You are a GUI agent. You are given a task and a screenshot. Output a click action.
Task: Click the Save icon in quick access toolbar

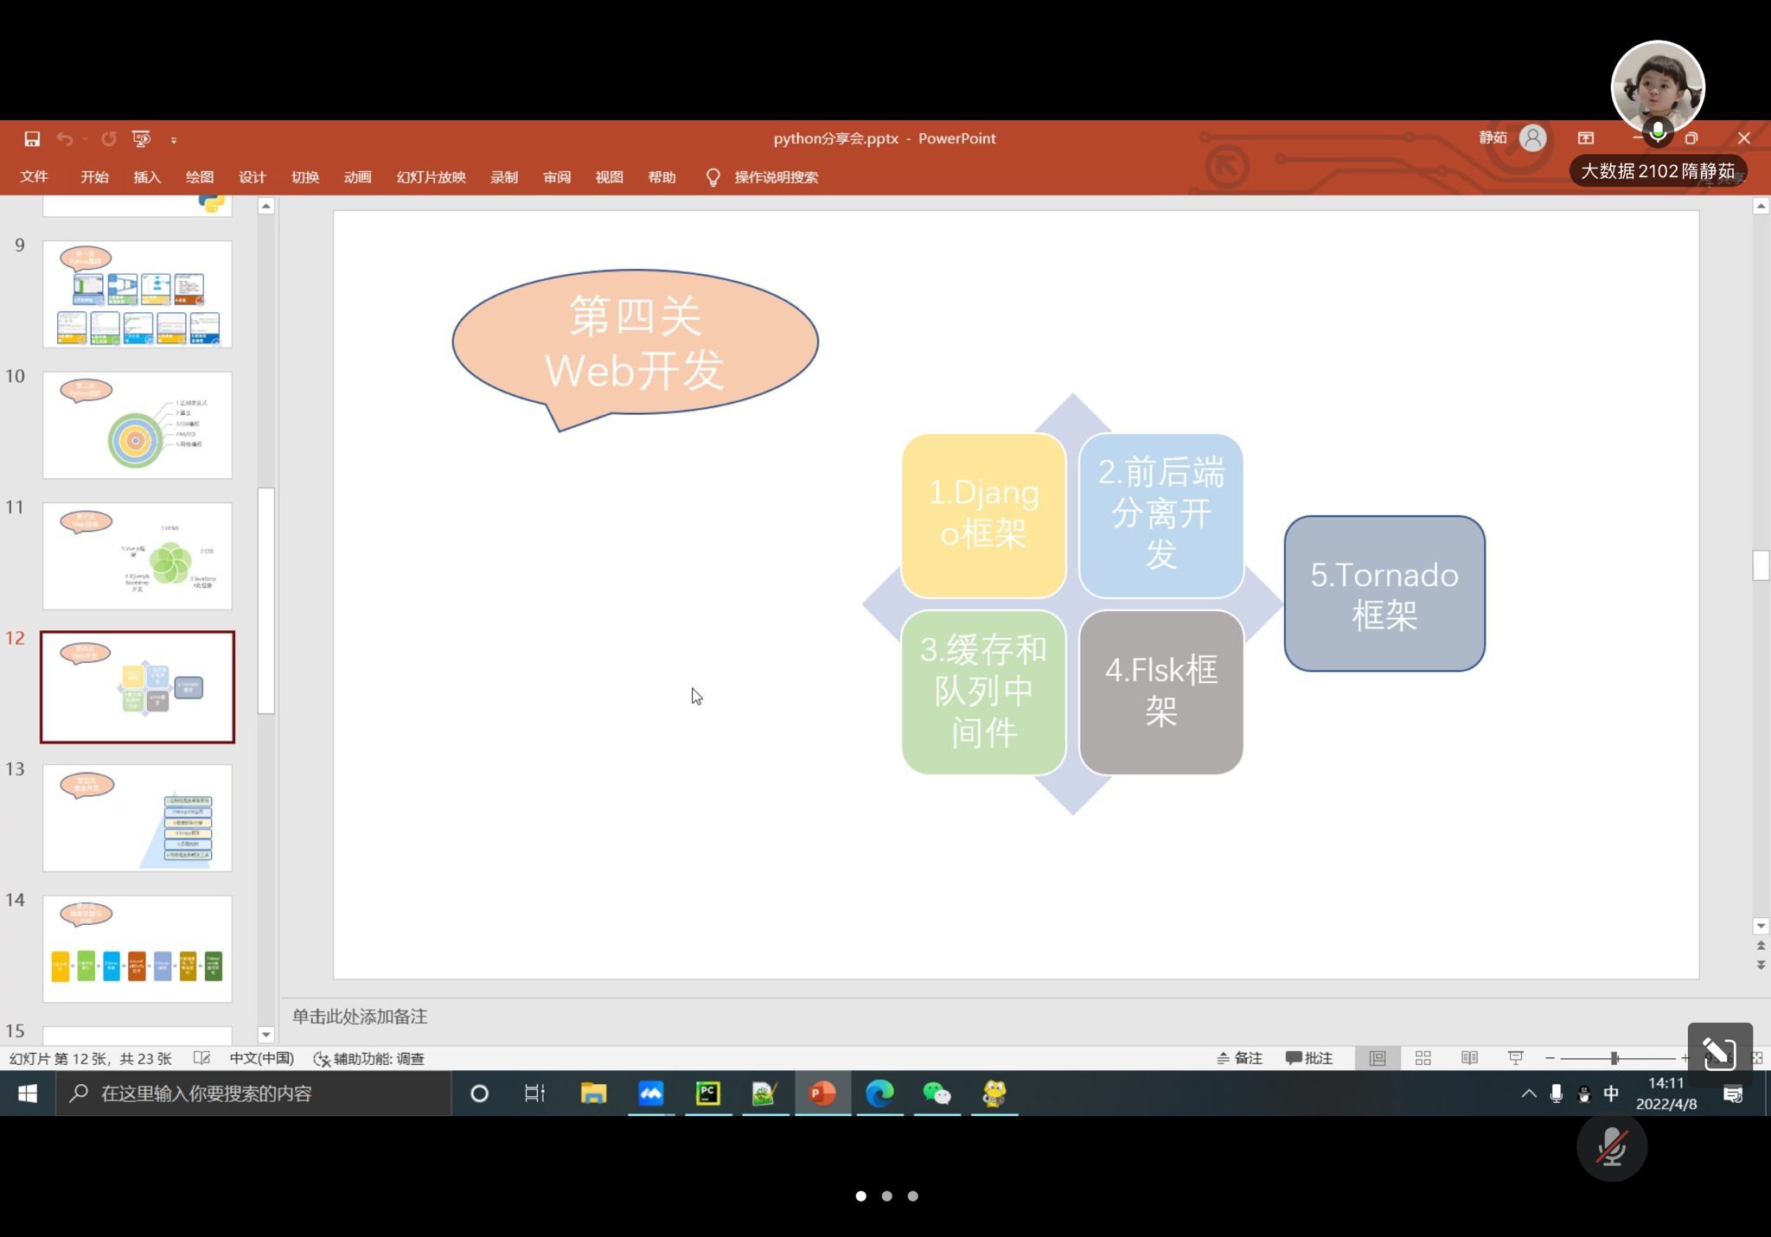point(32,138)
